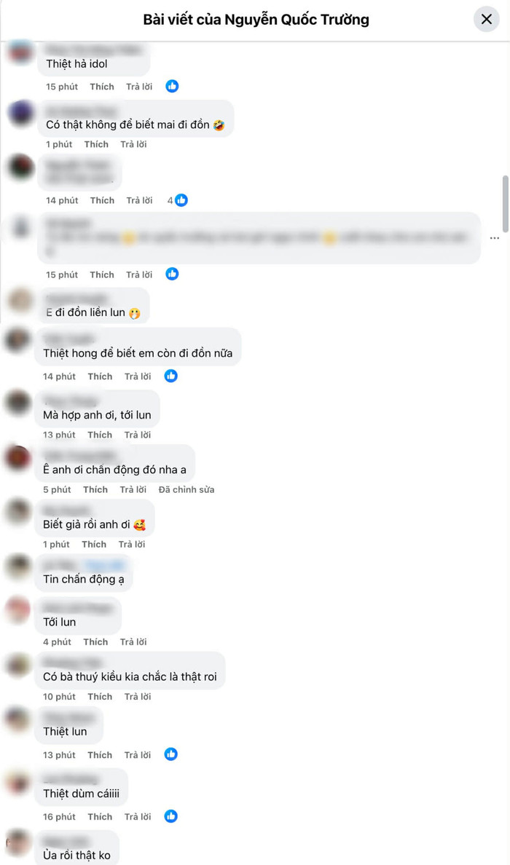Open the 10 phút timestamp link
510x865 pixels.
pyautogui.click(x=59, y=696)
